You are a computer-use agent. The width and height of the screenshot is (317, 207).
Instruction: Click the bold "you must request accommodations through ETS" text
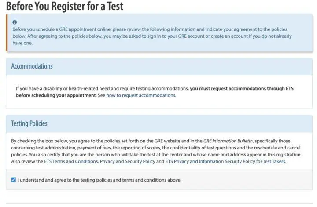tap(242, 89)
